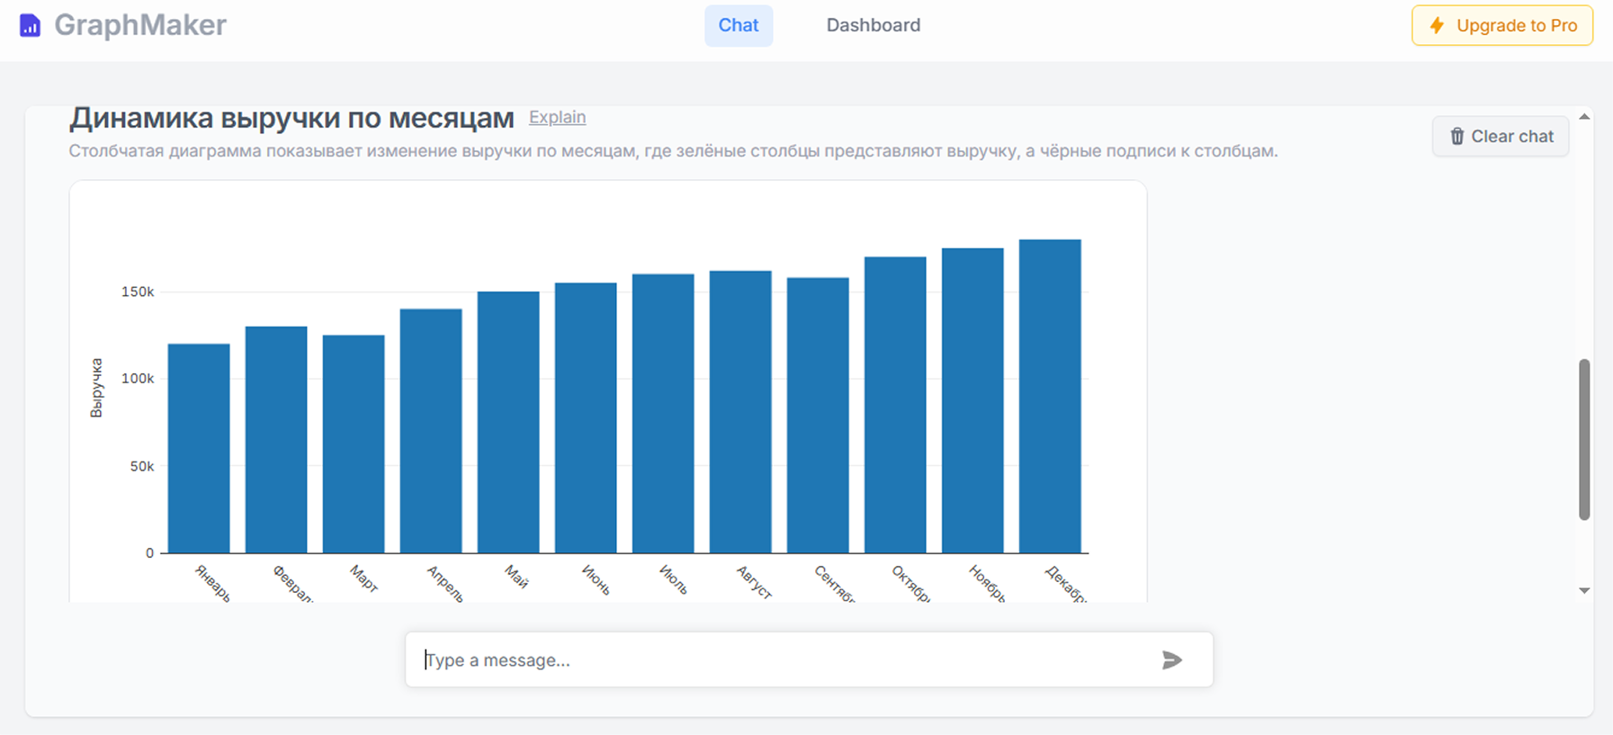Click the Сентябрь revenue bar

pyautogui.click(x=818, y=415)
